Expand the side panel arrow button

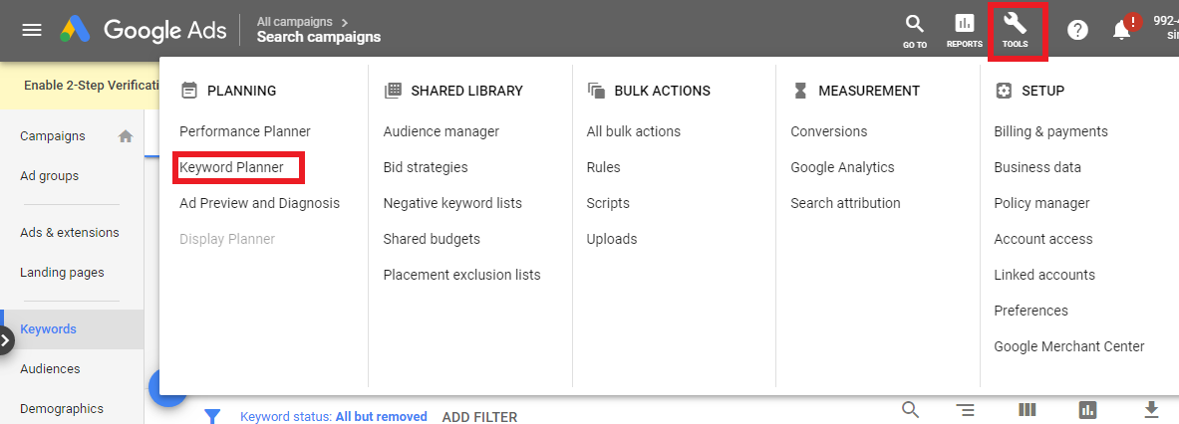(6, 340)
